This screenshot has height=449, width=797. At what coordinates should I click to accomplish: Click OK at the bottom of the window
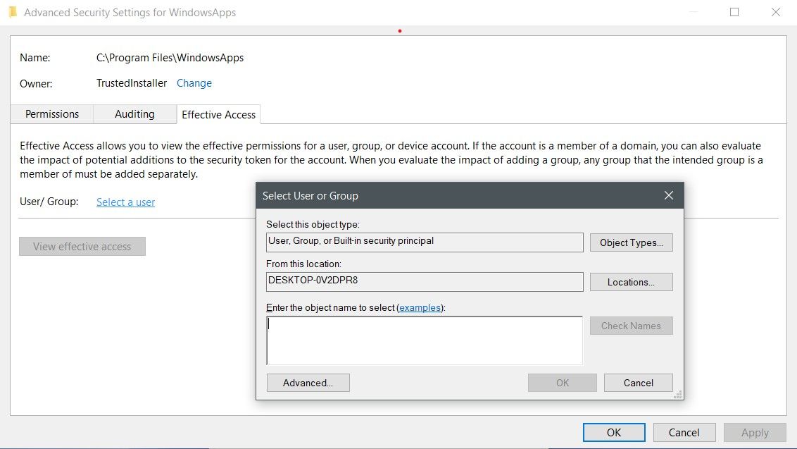[613, 432]
